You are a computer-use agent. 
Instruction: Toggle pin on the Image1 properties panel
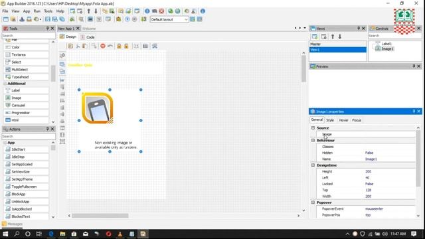pyautogui.click(x=414, y=112)
